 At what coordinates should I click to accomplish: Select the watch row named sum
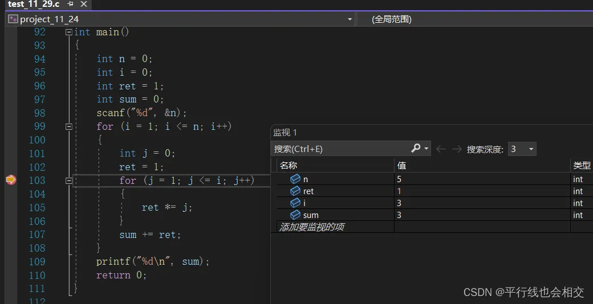432,215
